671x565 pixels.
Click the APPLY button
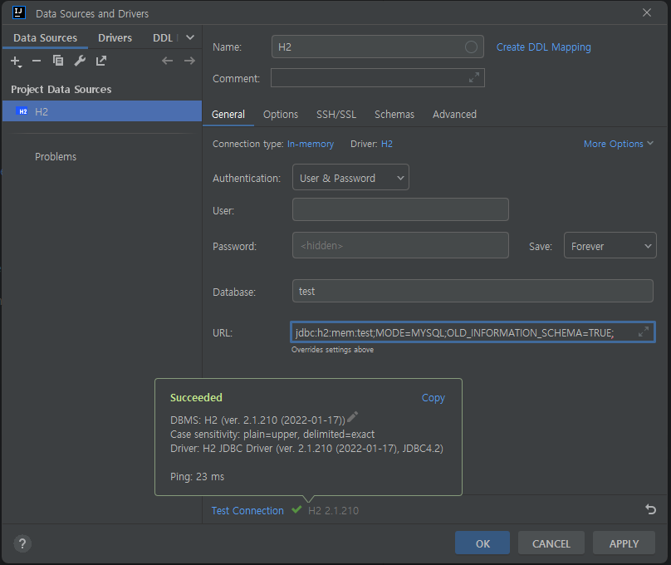624,543
